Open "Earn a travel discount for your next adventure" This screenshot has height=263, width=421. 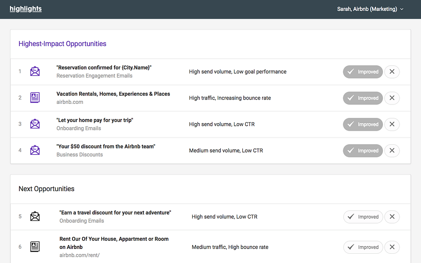pyautogui.click(x=115, y=213)
